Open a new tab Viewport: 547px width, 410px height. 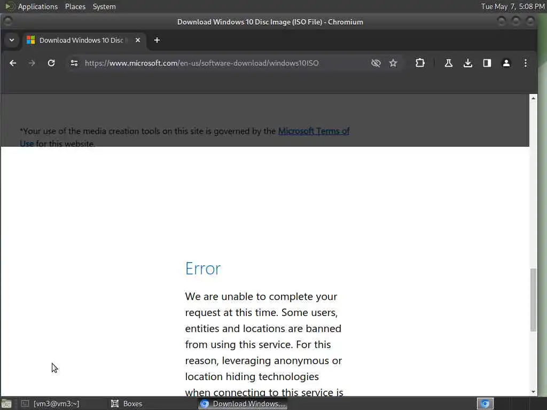pyautogui.click(x=157, y=40)
